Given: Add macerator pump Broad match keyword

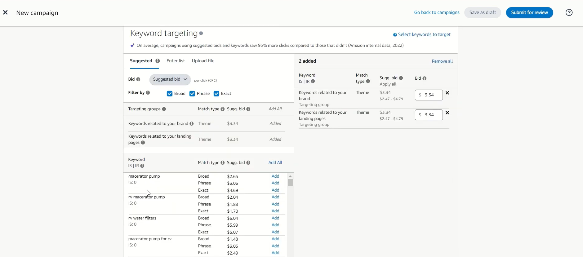Looking at the screenshot, I should [x=275, y=176].
